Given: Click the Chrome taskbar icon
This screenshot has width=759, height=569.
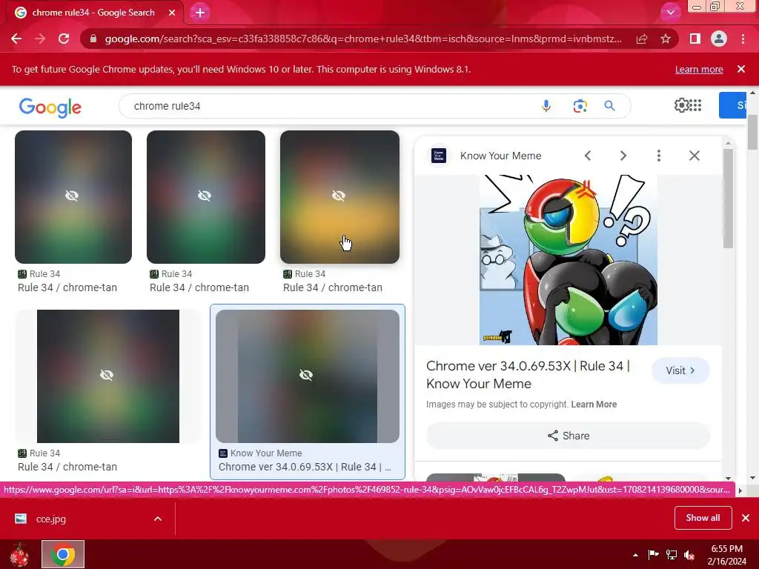Looking at the screenshot, I should point(63,554).
